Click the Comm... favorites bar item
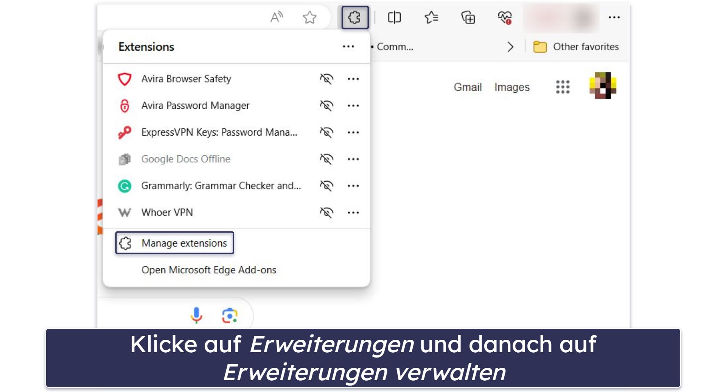 pyautogui.click(x=392, y=47)
